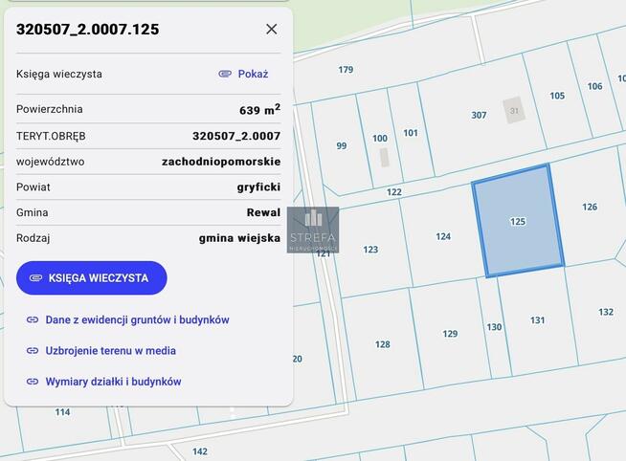Viewport: 626px width, 461px height.
Task: Click the paperclip icon beside Pokaż
Action: point(225,74)
